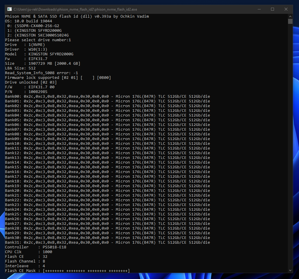Click the Bank15 flash ID row
Image resolution: width=299 pixels, height=279 pixels.
pos(107,167)
